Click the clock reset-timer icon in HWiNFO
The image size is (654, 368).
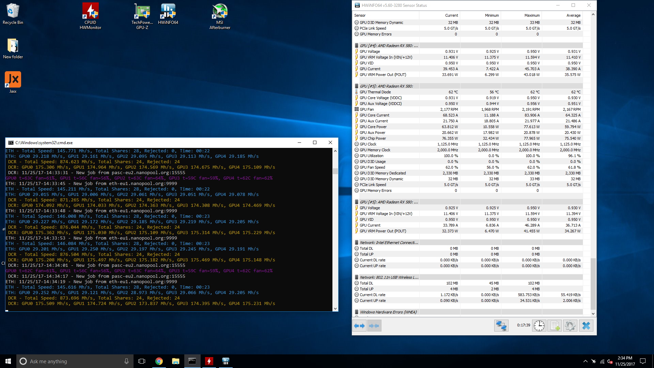(x=539, y=326)
